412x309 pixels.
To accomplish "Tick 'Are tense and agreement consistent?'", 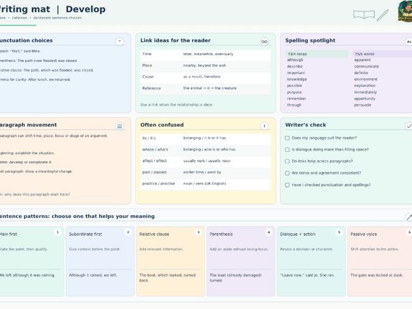I will coord(287,173).
